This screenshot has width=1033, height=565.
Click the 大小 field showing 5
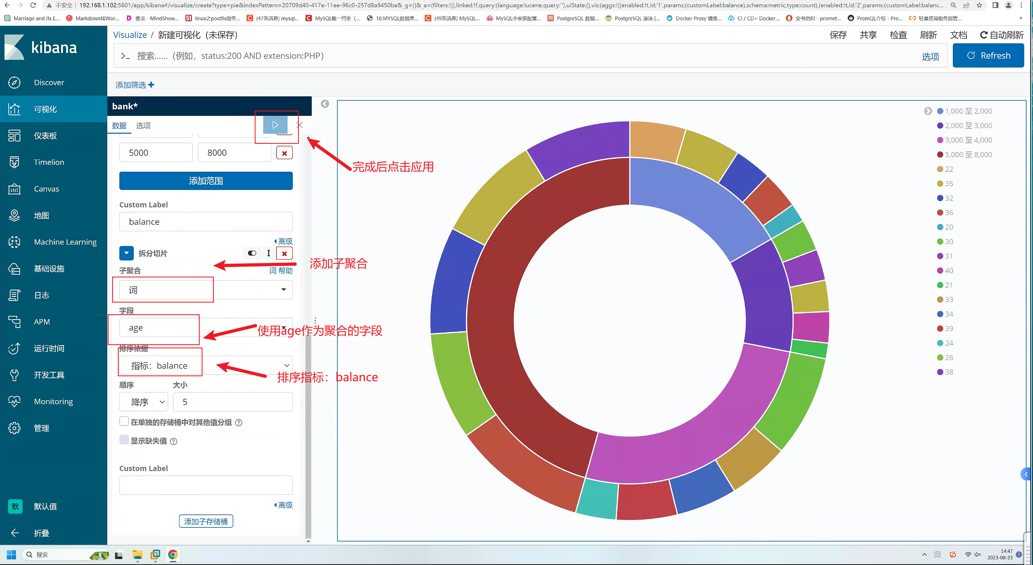pyautogui.click(x=232, y=402)
